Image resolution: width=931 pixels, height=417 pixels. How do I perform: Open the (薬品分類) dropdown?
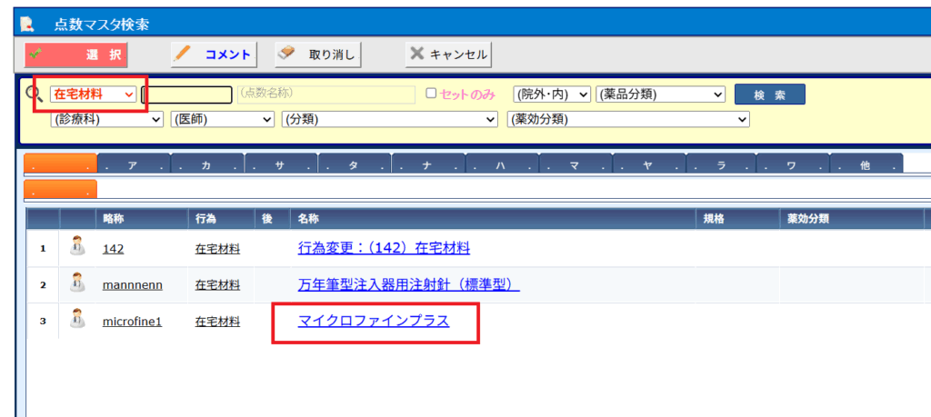[x=660, y=94]
